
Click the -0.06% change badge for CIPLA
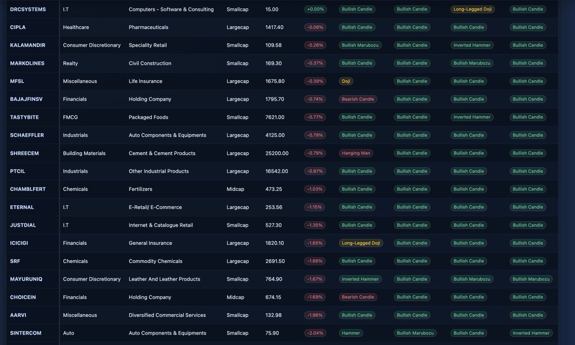pos(315,27)
